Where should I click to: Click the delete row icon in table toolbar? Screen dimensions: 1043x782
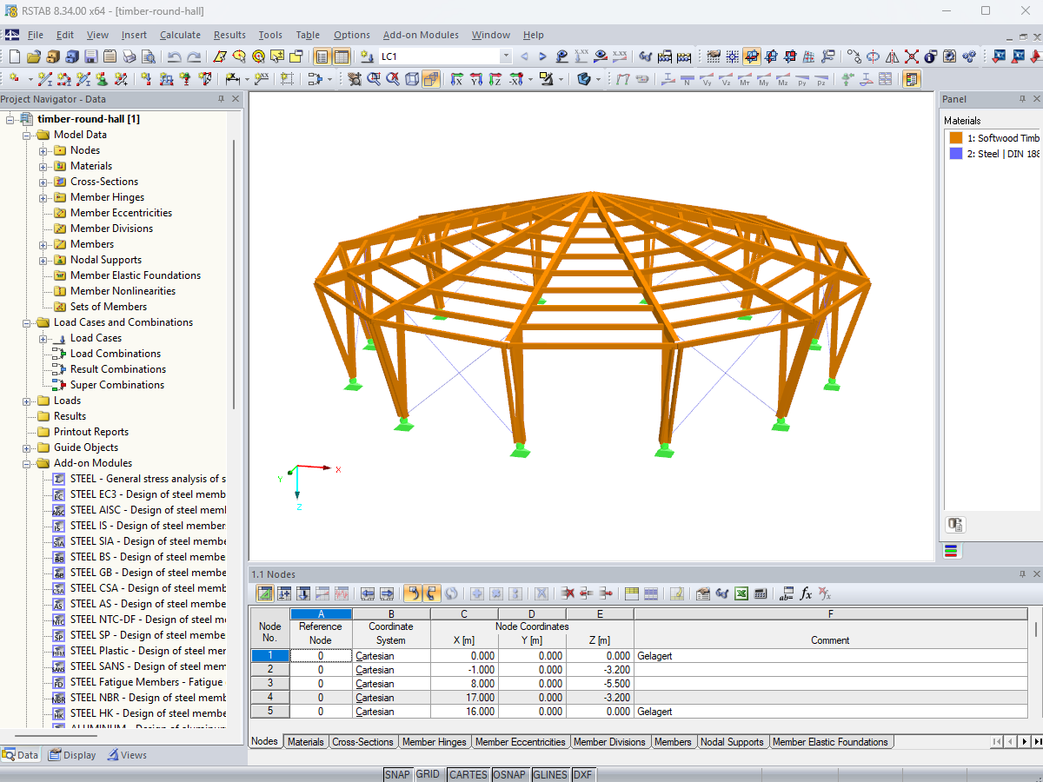pos(568,593)
